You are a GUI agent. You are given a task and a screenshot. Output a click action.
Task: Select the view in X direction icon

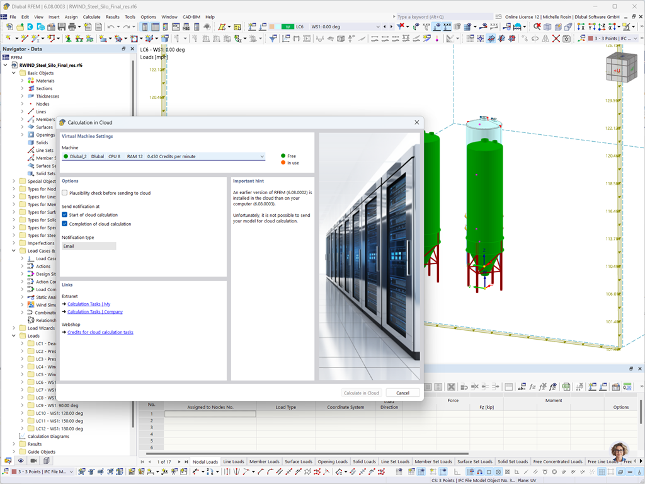click(x=581, y=26)
